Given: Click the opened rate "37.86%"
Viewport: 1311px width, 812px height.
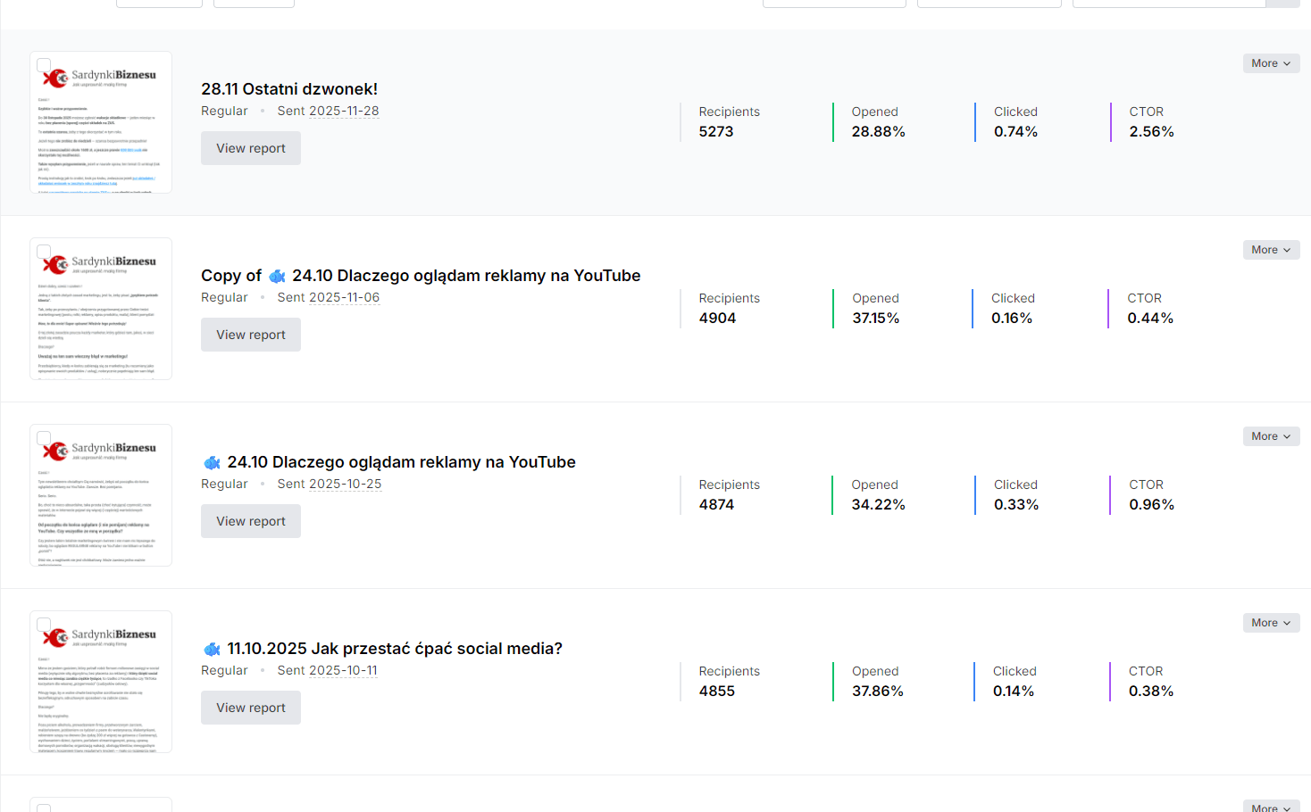Looking at the screenshot, I should 878,692.
